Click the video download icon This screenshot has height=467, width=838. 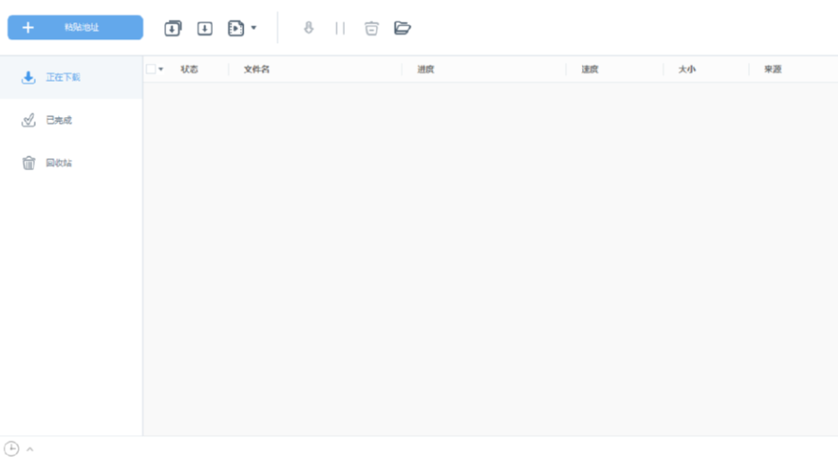pos(235,28)
